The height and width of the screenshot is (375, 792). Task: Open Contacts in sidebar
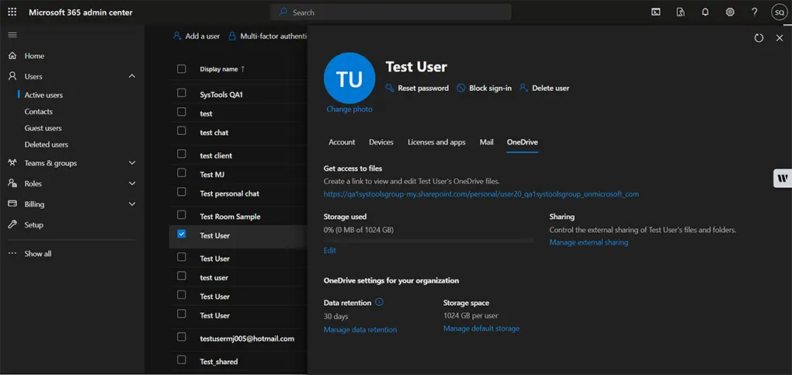pos(38,111)
